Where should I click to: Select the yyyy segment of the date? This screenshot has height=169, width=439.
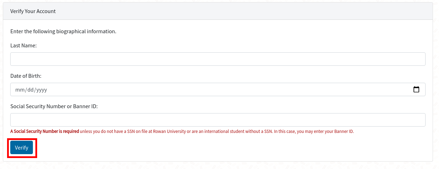(42, 90)
